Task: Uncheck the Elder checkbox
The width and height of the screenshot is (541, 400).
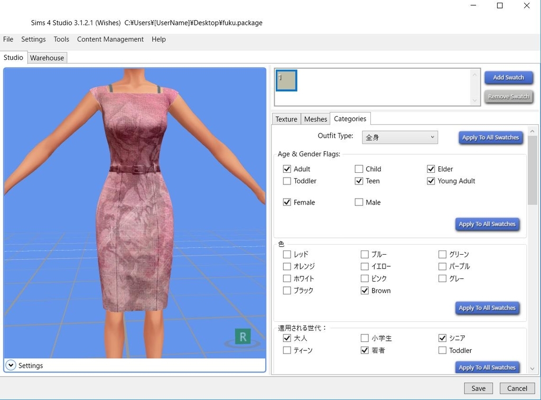Action: [431, 169]
